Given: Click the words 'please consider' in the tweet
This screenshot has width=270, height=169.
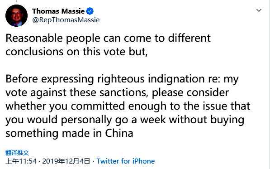Looking at the screenshot, I should [x=190, y=92].
